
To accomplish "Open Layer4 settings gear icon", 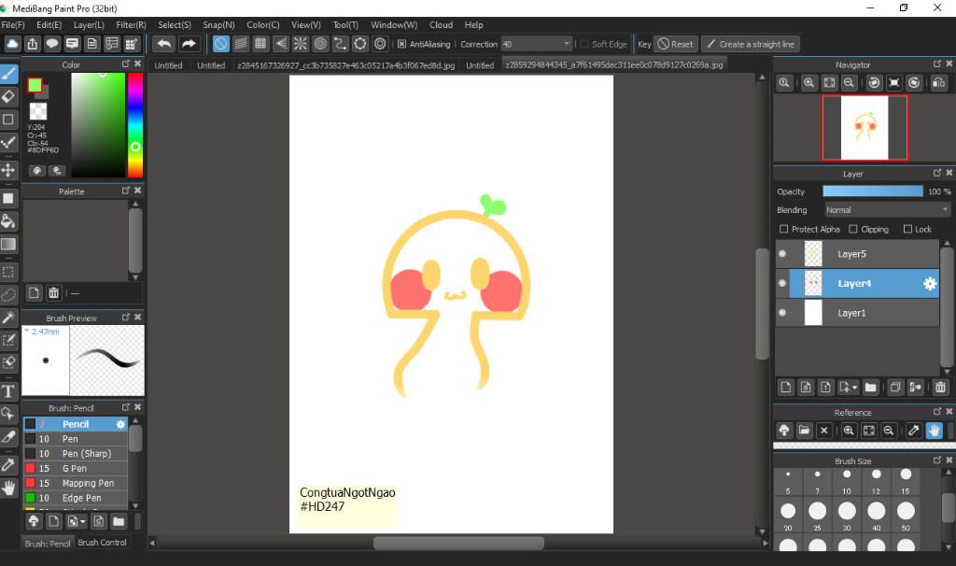I will tap(929, 284).
